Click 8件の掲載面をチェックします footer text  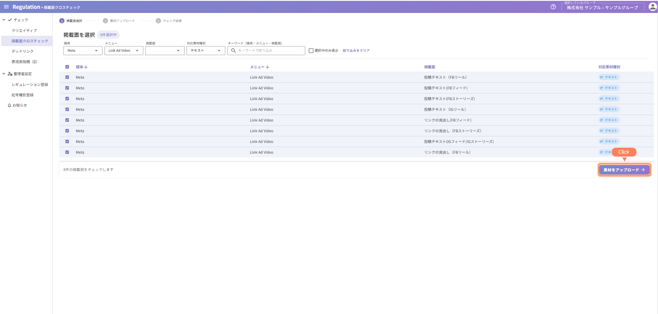pos(88,169)
